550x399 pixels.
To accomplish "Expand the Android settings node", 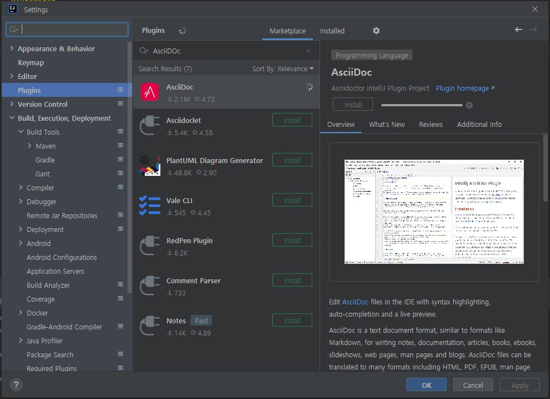I will pos(21,243).
